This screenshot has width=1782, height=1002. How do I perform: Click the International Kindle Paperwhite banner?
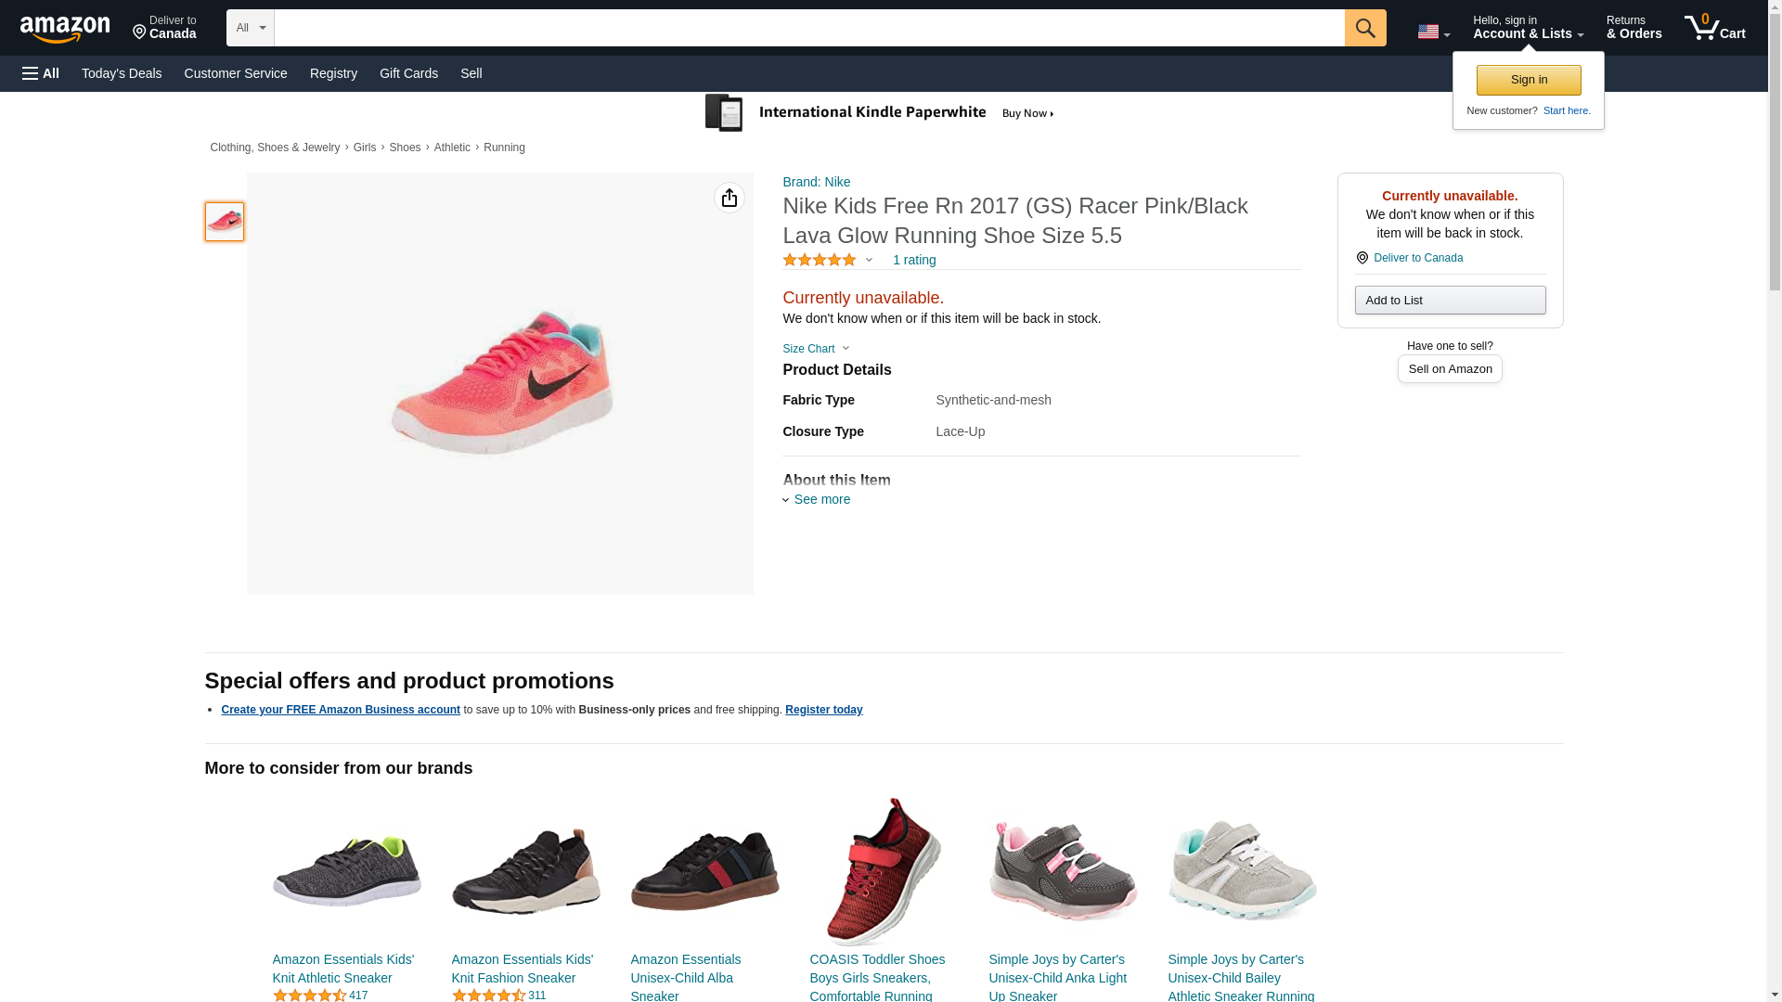[880, 113]
